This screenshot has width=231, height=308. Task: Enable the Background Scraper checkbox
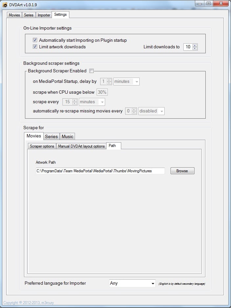91,71
